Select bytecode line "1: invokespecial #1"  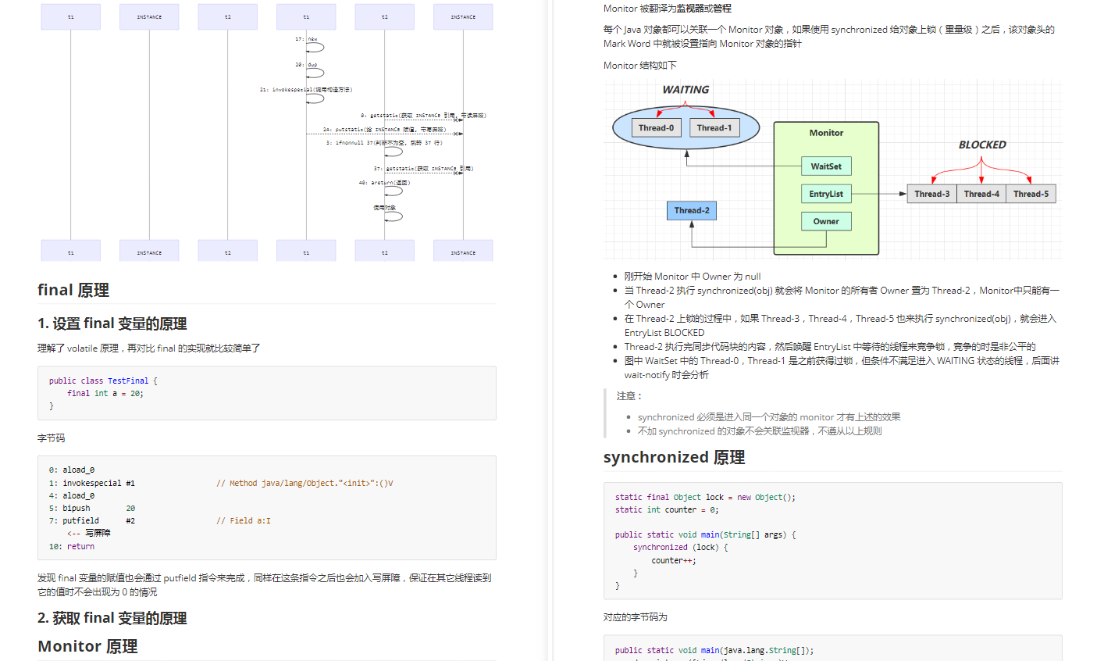91,483
